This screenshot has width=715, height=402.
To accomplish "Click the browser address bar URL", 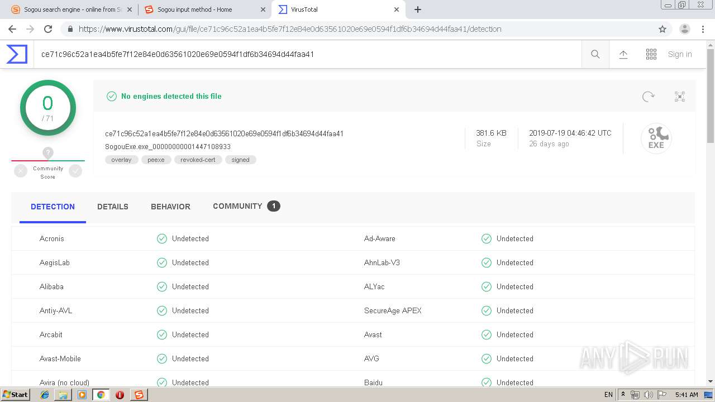I will [290, 29].
